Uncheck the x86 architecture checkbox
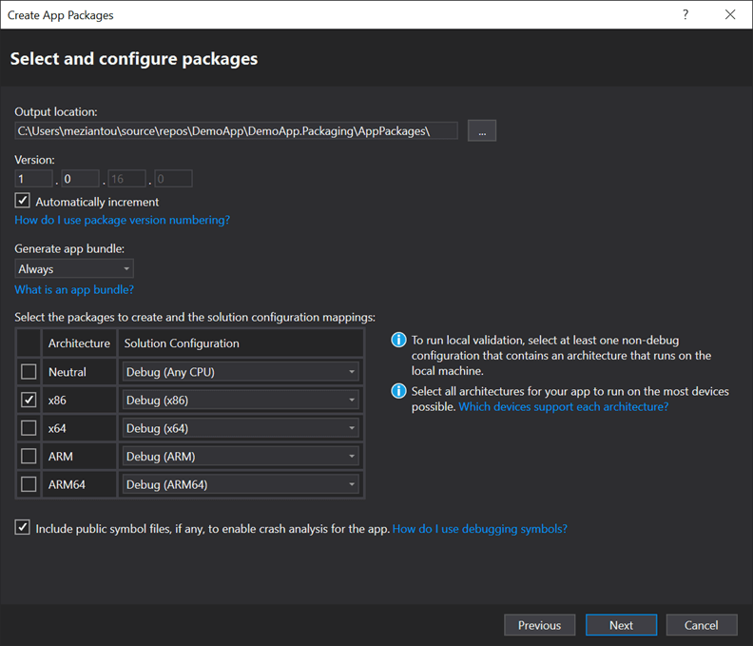The height and width of the screenshot is (646, 753). point(29,400)
